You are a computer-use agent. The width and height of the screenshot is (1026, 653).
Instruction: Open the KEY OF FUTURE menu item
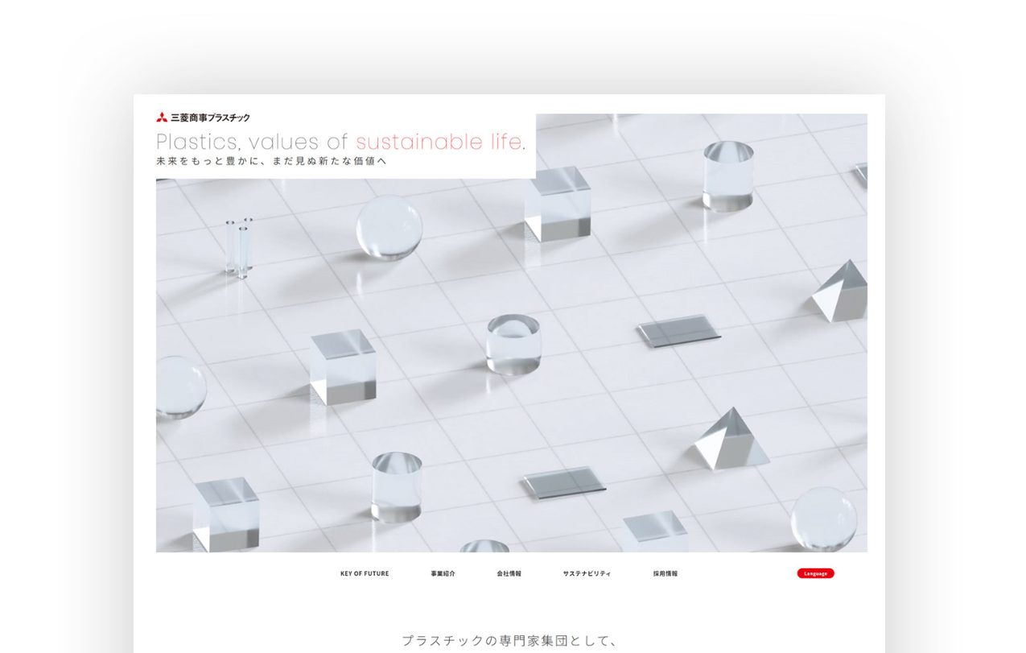point(364,573)
